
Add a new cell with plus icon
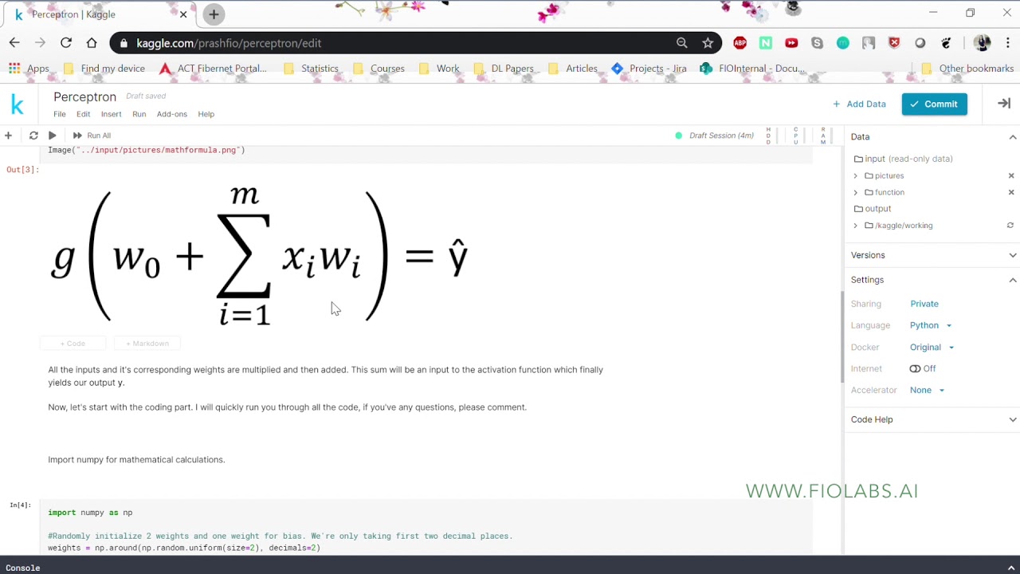[8, 136]
